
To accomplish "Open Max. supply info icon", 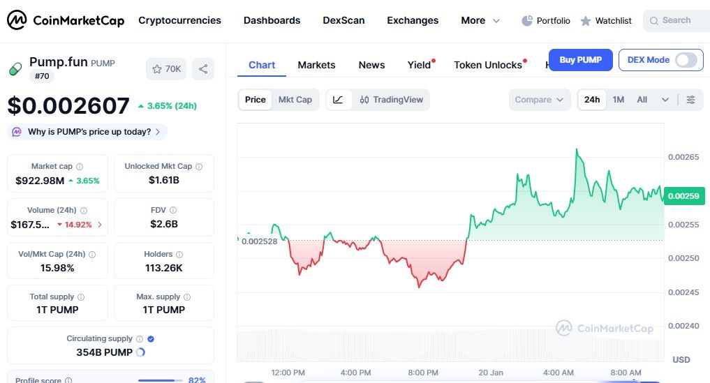I will [x=187, y=297].
